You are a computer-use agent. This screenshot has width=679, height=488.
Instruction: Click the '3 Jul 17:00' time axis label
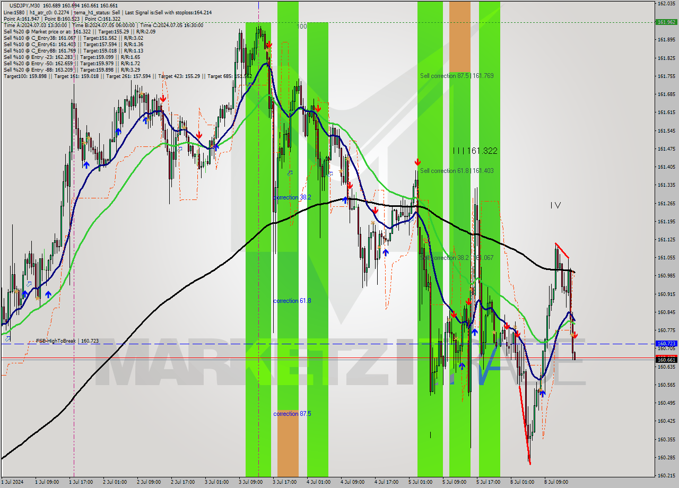click(x=284, y=482)
